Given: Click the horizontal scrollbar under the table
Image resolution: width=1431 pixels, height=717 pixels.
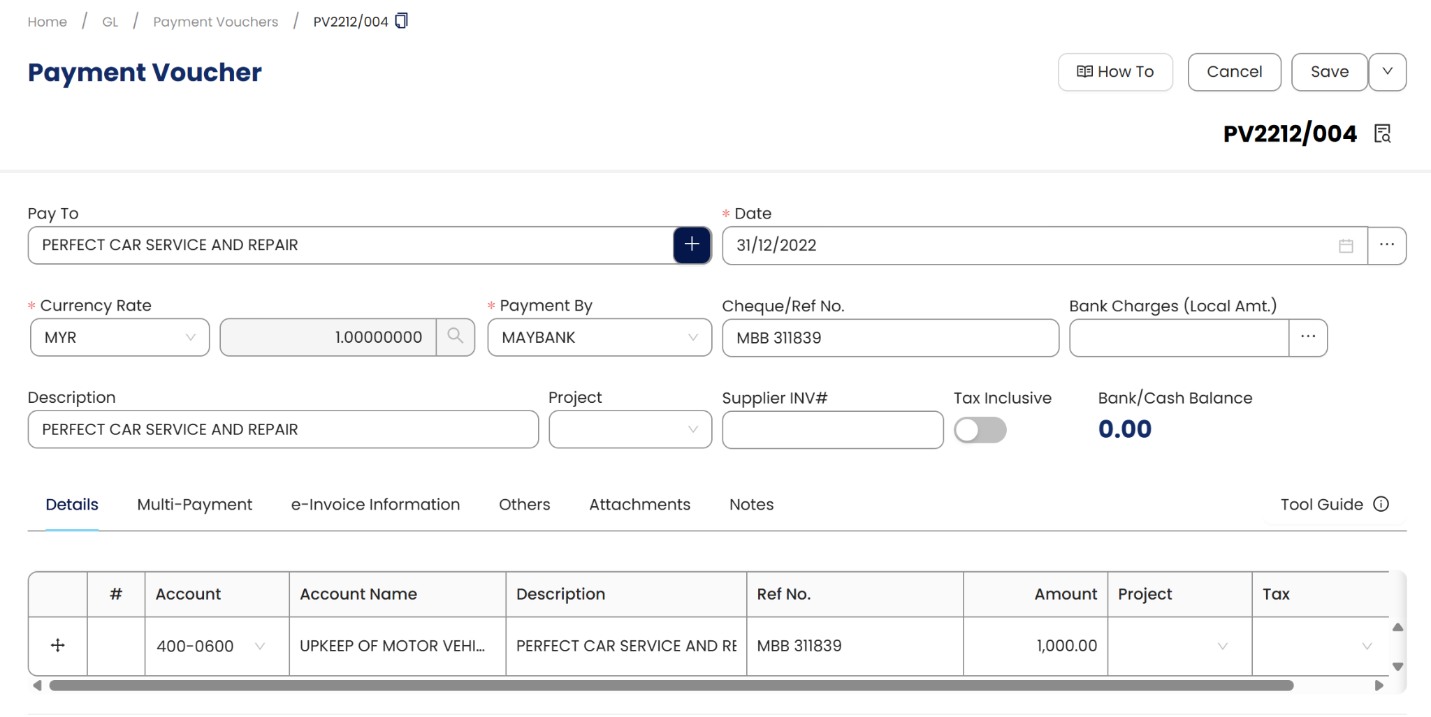Looking at the screenshot, I should [671, 686].
